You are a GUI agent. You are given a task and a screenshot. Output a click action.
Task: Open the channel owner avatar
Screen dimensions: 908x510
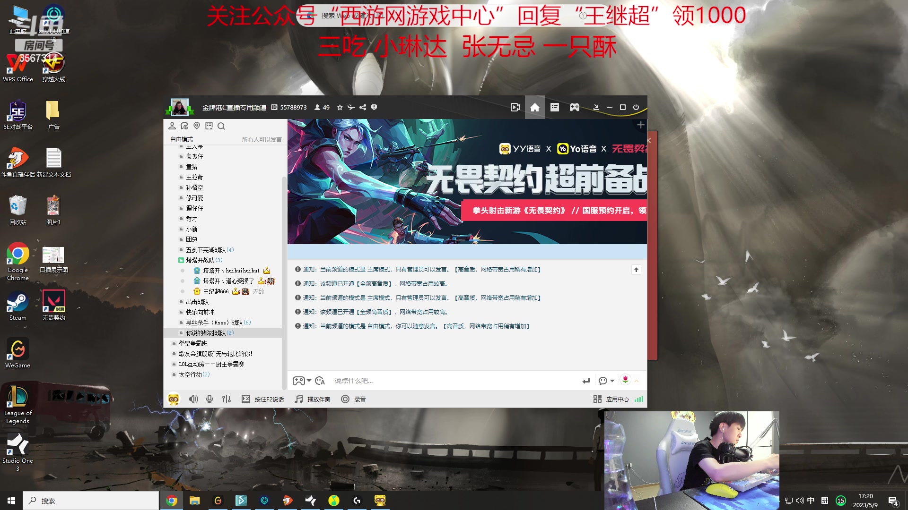tap(180, 107)
